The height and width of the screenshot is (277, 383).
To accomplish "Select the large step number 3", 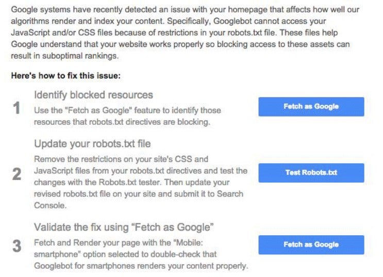I will [x=16, y=246].
